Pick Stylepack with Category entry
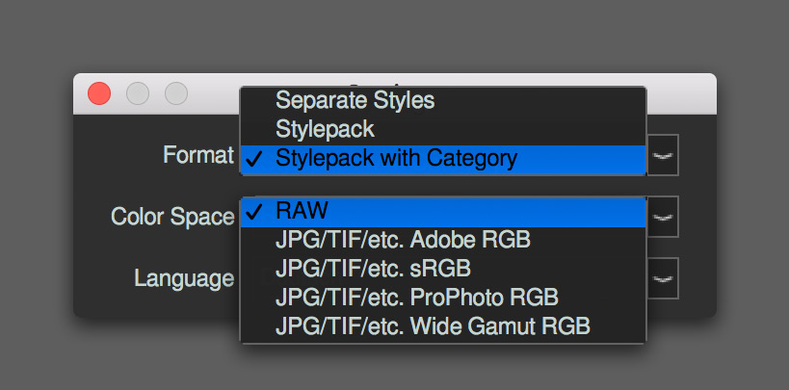The width and height of the screenshot is (789, 390). pyautogui.click(x=443, y=159)
